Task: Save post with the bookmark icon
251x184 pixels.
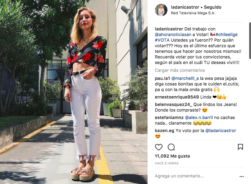Action: coord(240,147)
